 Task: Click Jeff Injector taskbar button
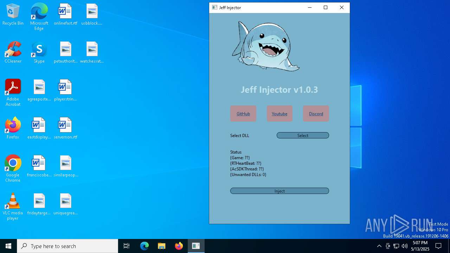196,246
